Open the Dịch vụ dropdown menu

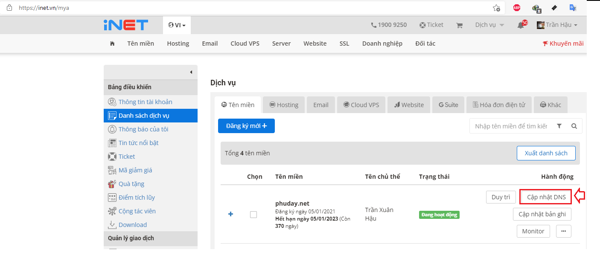[x=489, y=25]
